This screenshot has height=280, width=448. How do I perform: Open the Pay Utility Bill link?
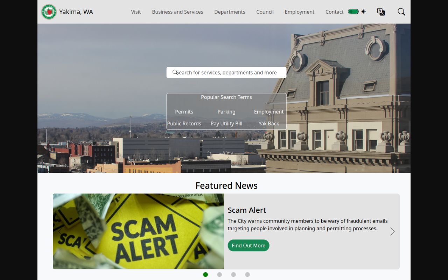pos(226,124)
